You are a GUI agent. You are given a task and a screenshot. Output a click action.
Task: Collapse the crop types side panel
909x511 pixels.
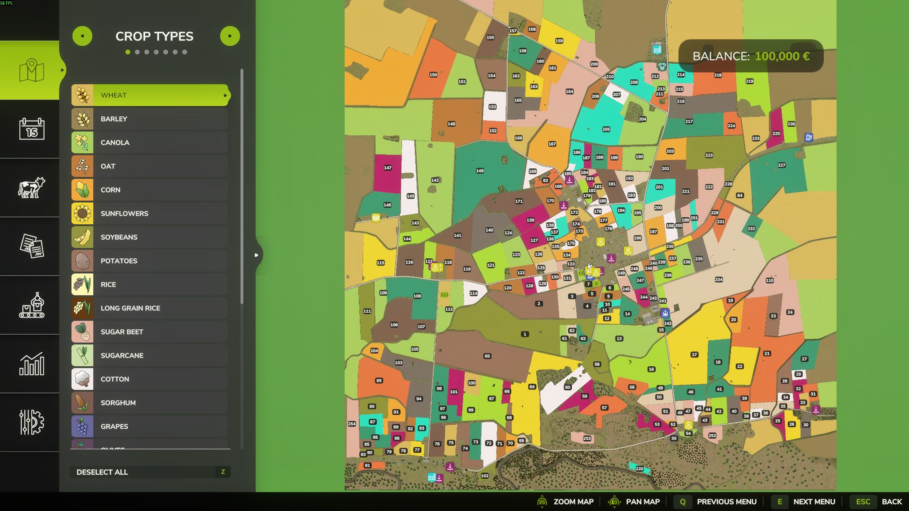pyautogui.click(x=257, y=255)
